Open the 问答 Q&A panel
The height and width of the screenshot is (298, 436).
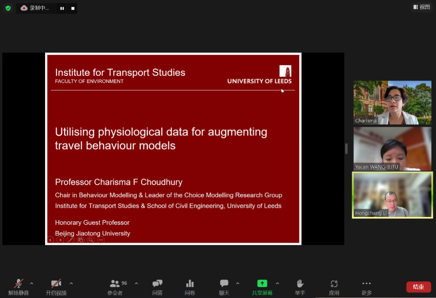pos(157,287)
